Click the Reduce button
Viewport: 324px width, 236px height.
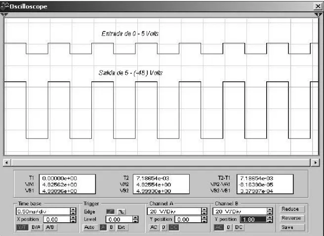pyautogui.click(x=292, y=209)
